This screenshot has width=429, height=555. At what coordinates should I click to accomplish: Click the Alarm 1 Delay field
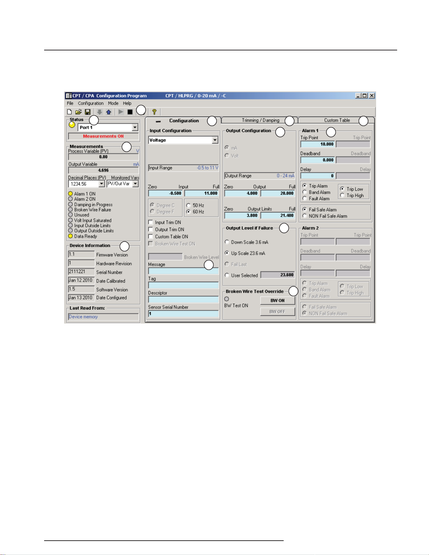coord(318,176)
